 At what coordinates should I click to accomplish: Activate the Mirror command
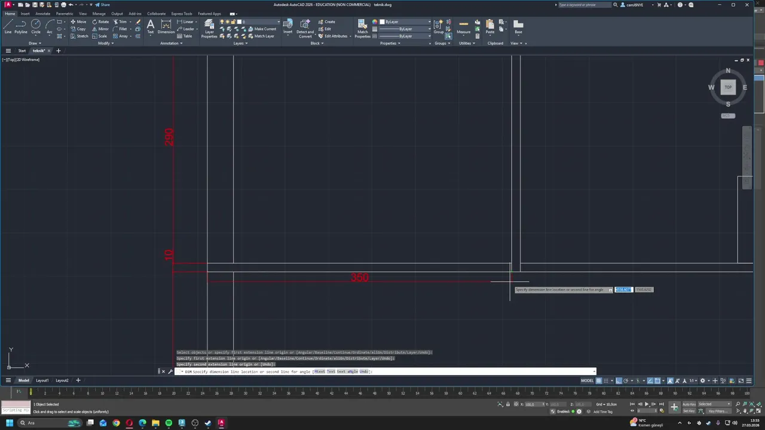[x=100, y=29]
